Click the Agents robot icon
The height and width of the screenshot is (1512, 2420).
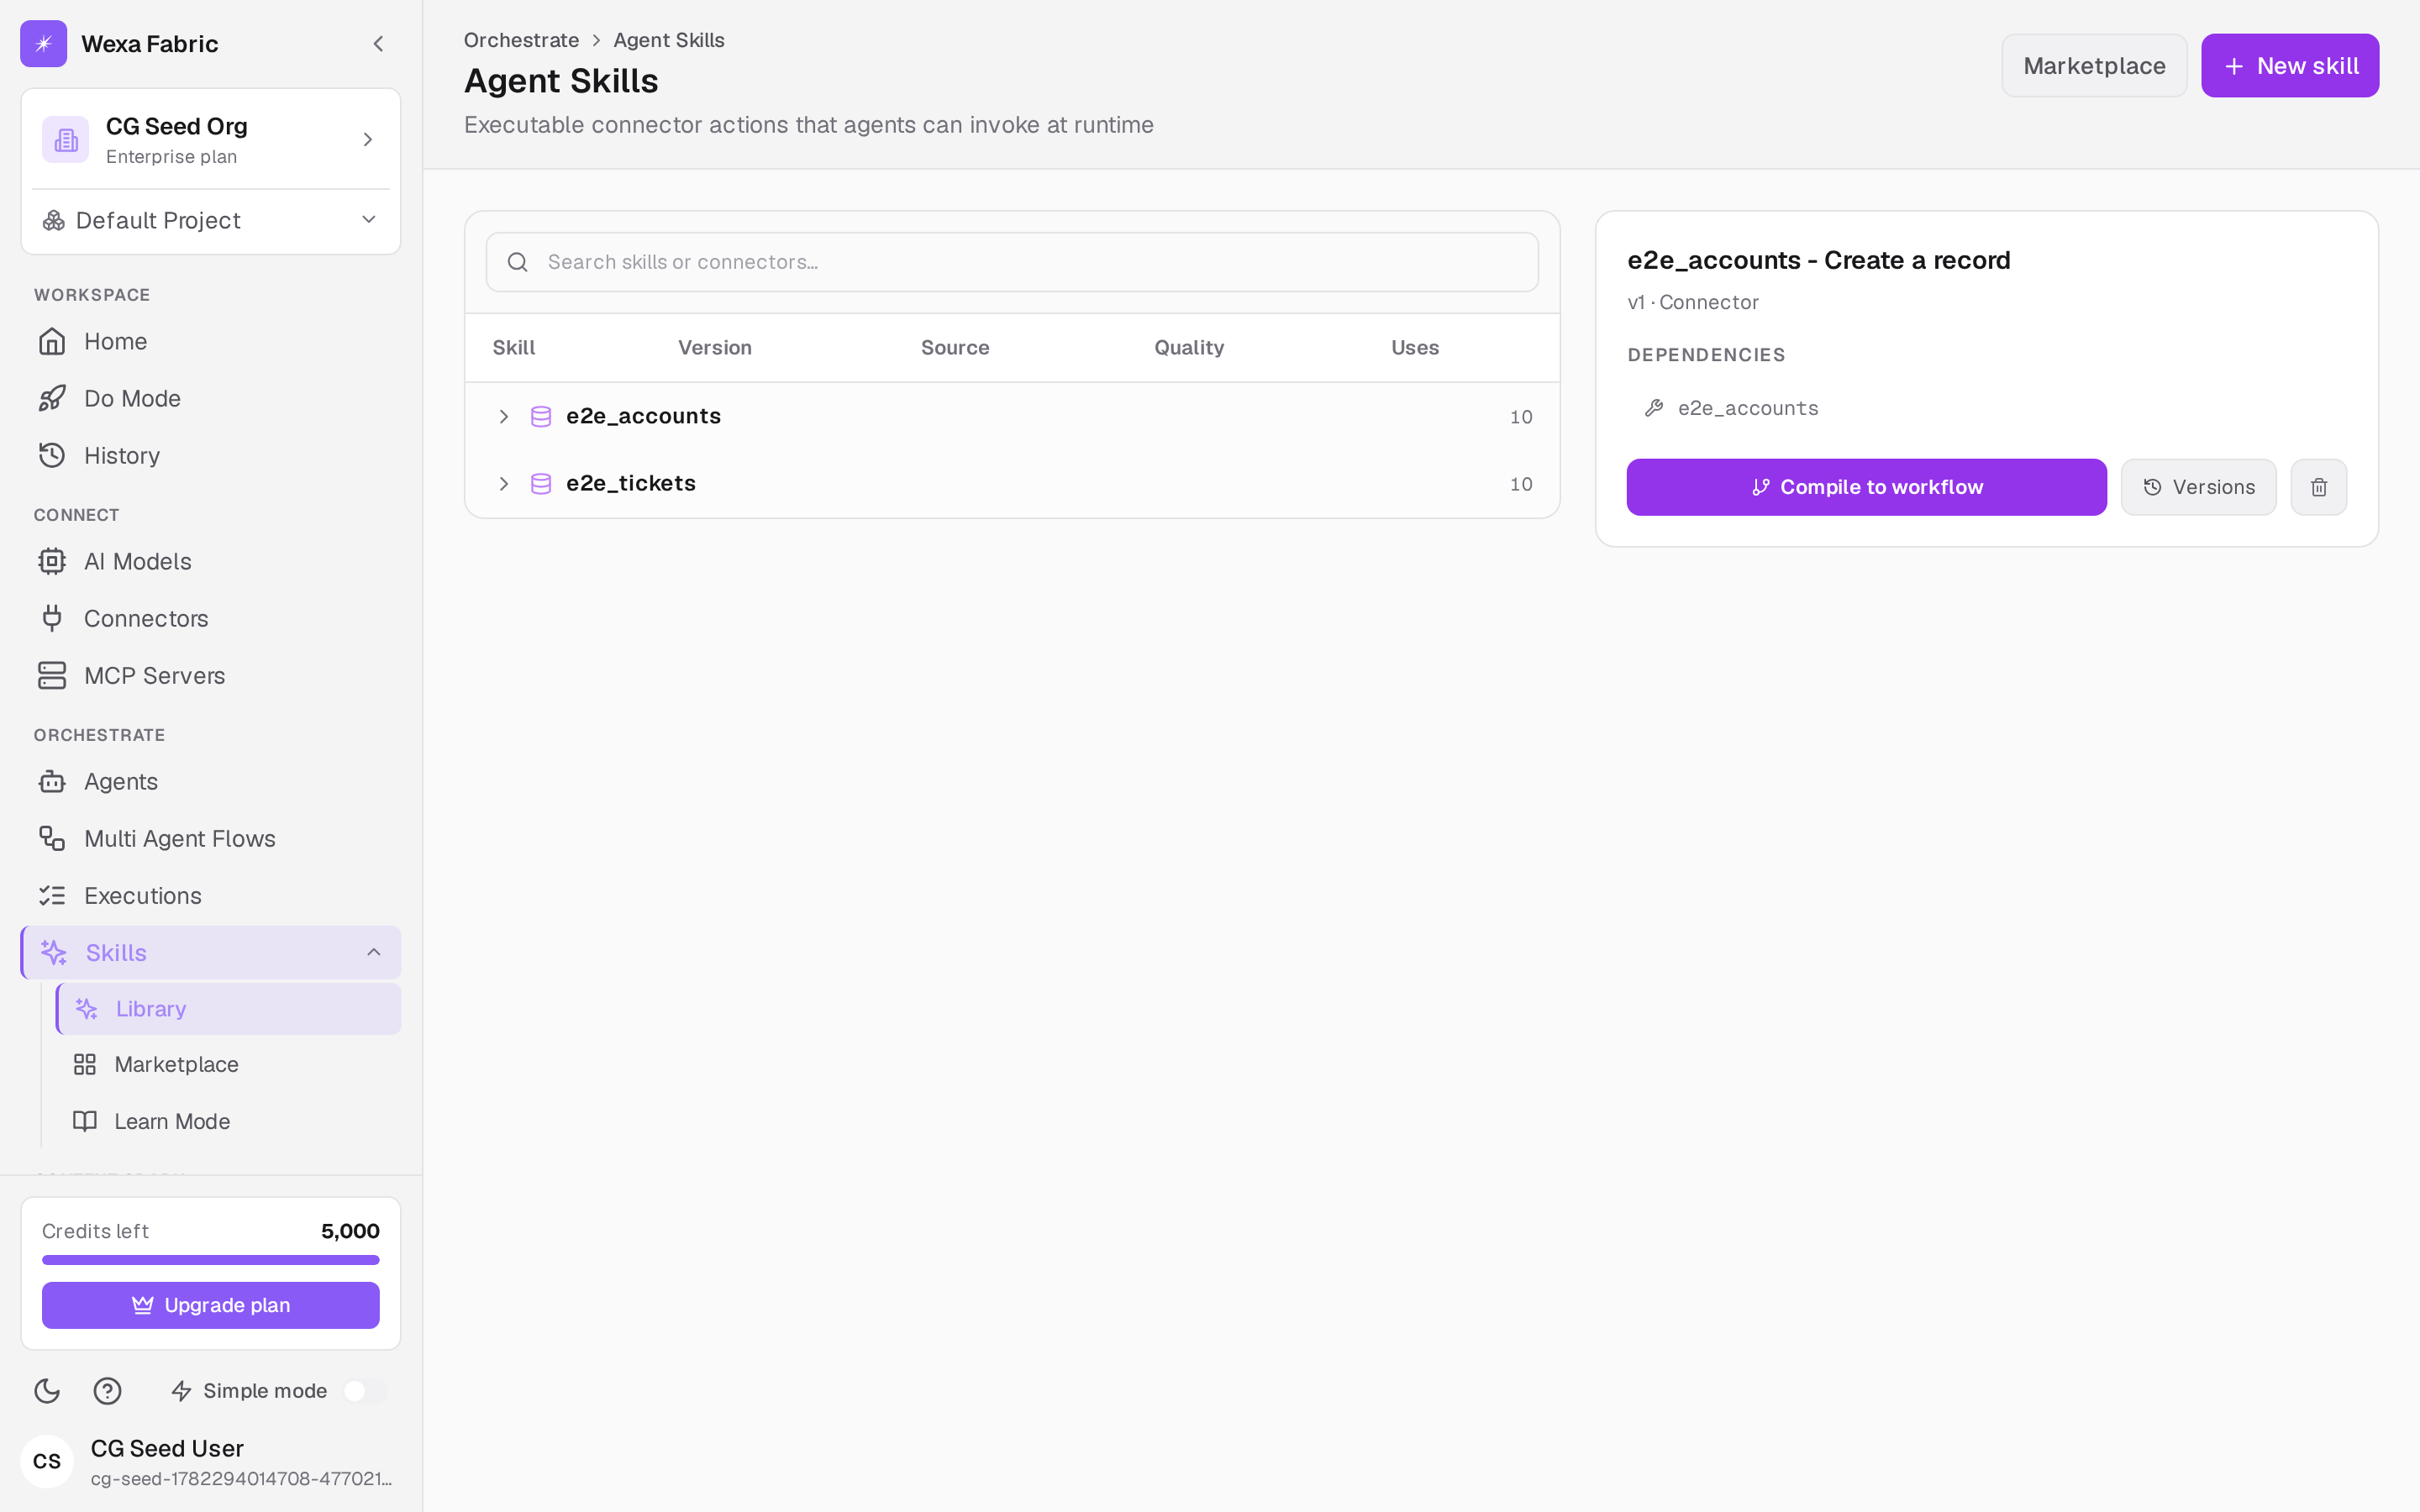tap(52, 782)
